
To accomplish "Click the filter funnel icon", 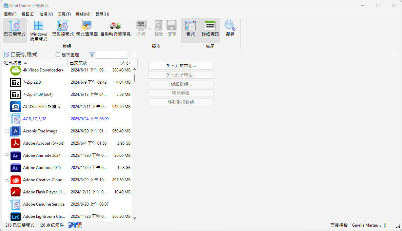I will pos(92,55).
